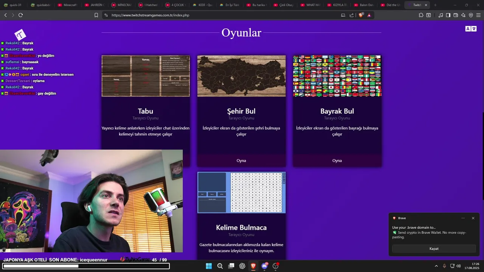The width and height of the screenshot is (484, 272).
Task: Switch to the Balon Data tab
Action: point(363,5)
